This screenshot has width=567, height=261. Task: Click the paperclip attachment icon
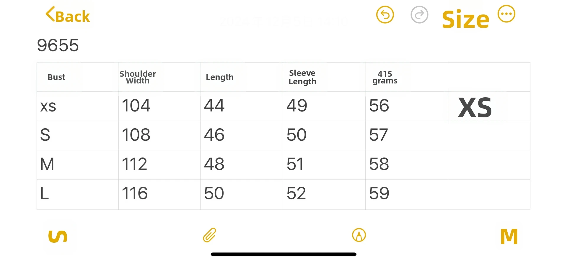[210, 235]
